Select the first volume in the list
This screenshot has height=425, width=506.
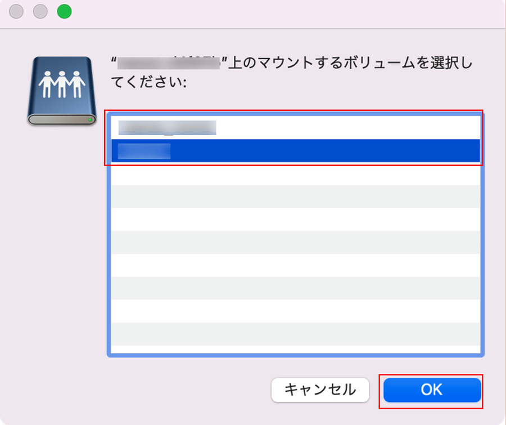coord(295,128)
